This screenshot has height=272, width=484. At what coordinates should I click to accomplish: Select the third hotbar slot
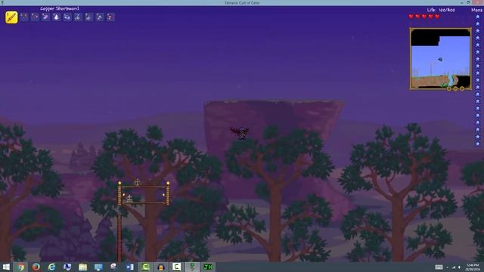coord(35,17)
